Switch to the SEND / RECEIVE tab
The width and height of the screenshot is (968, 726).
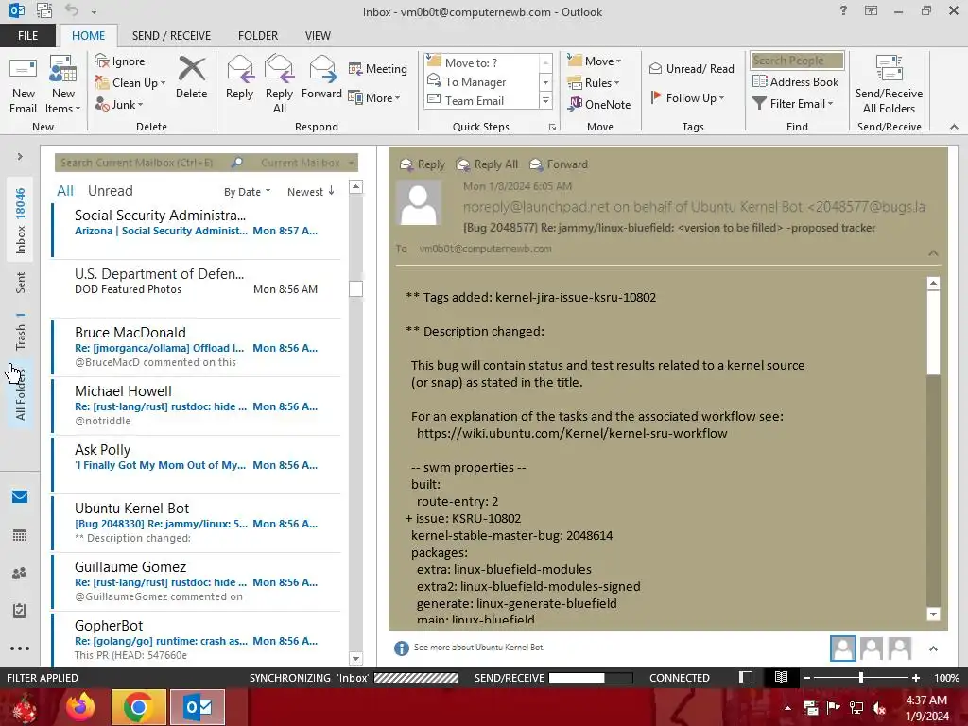pyautogui.click(x=172, y=35)
